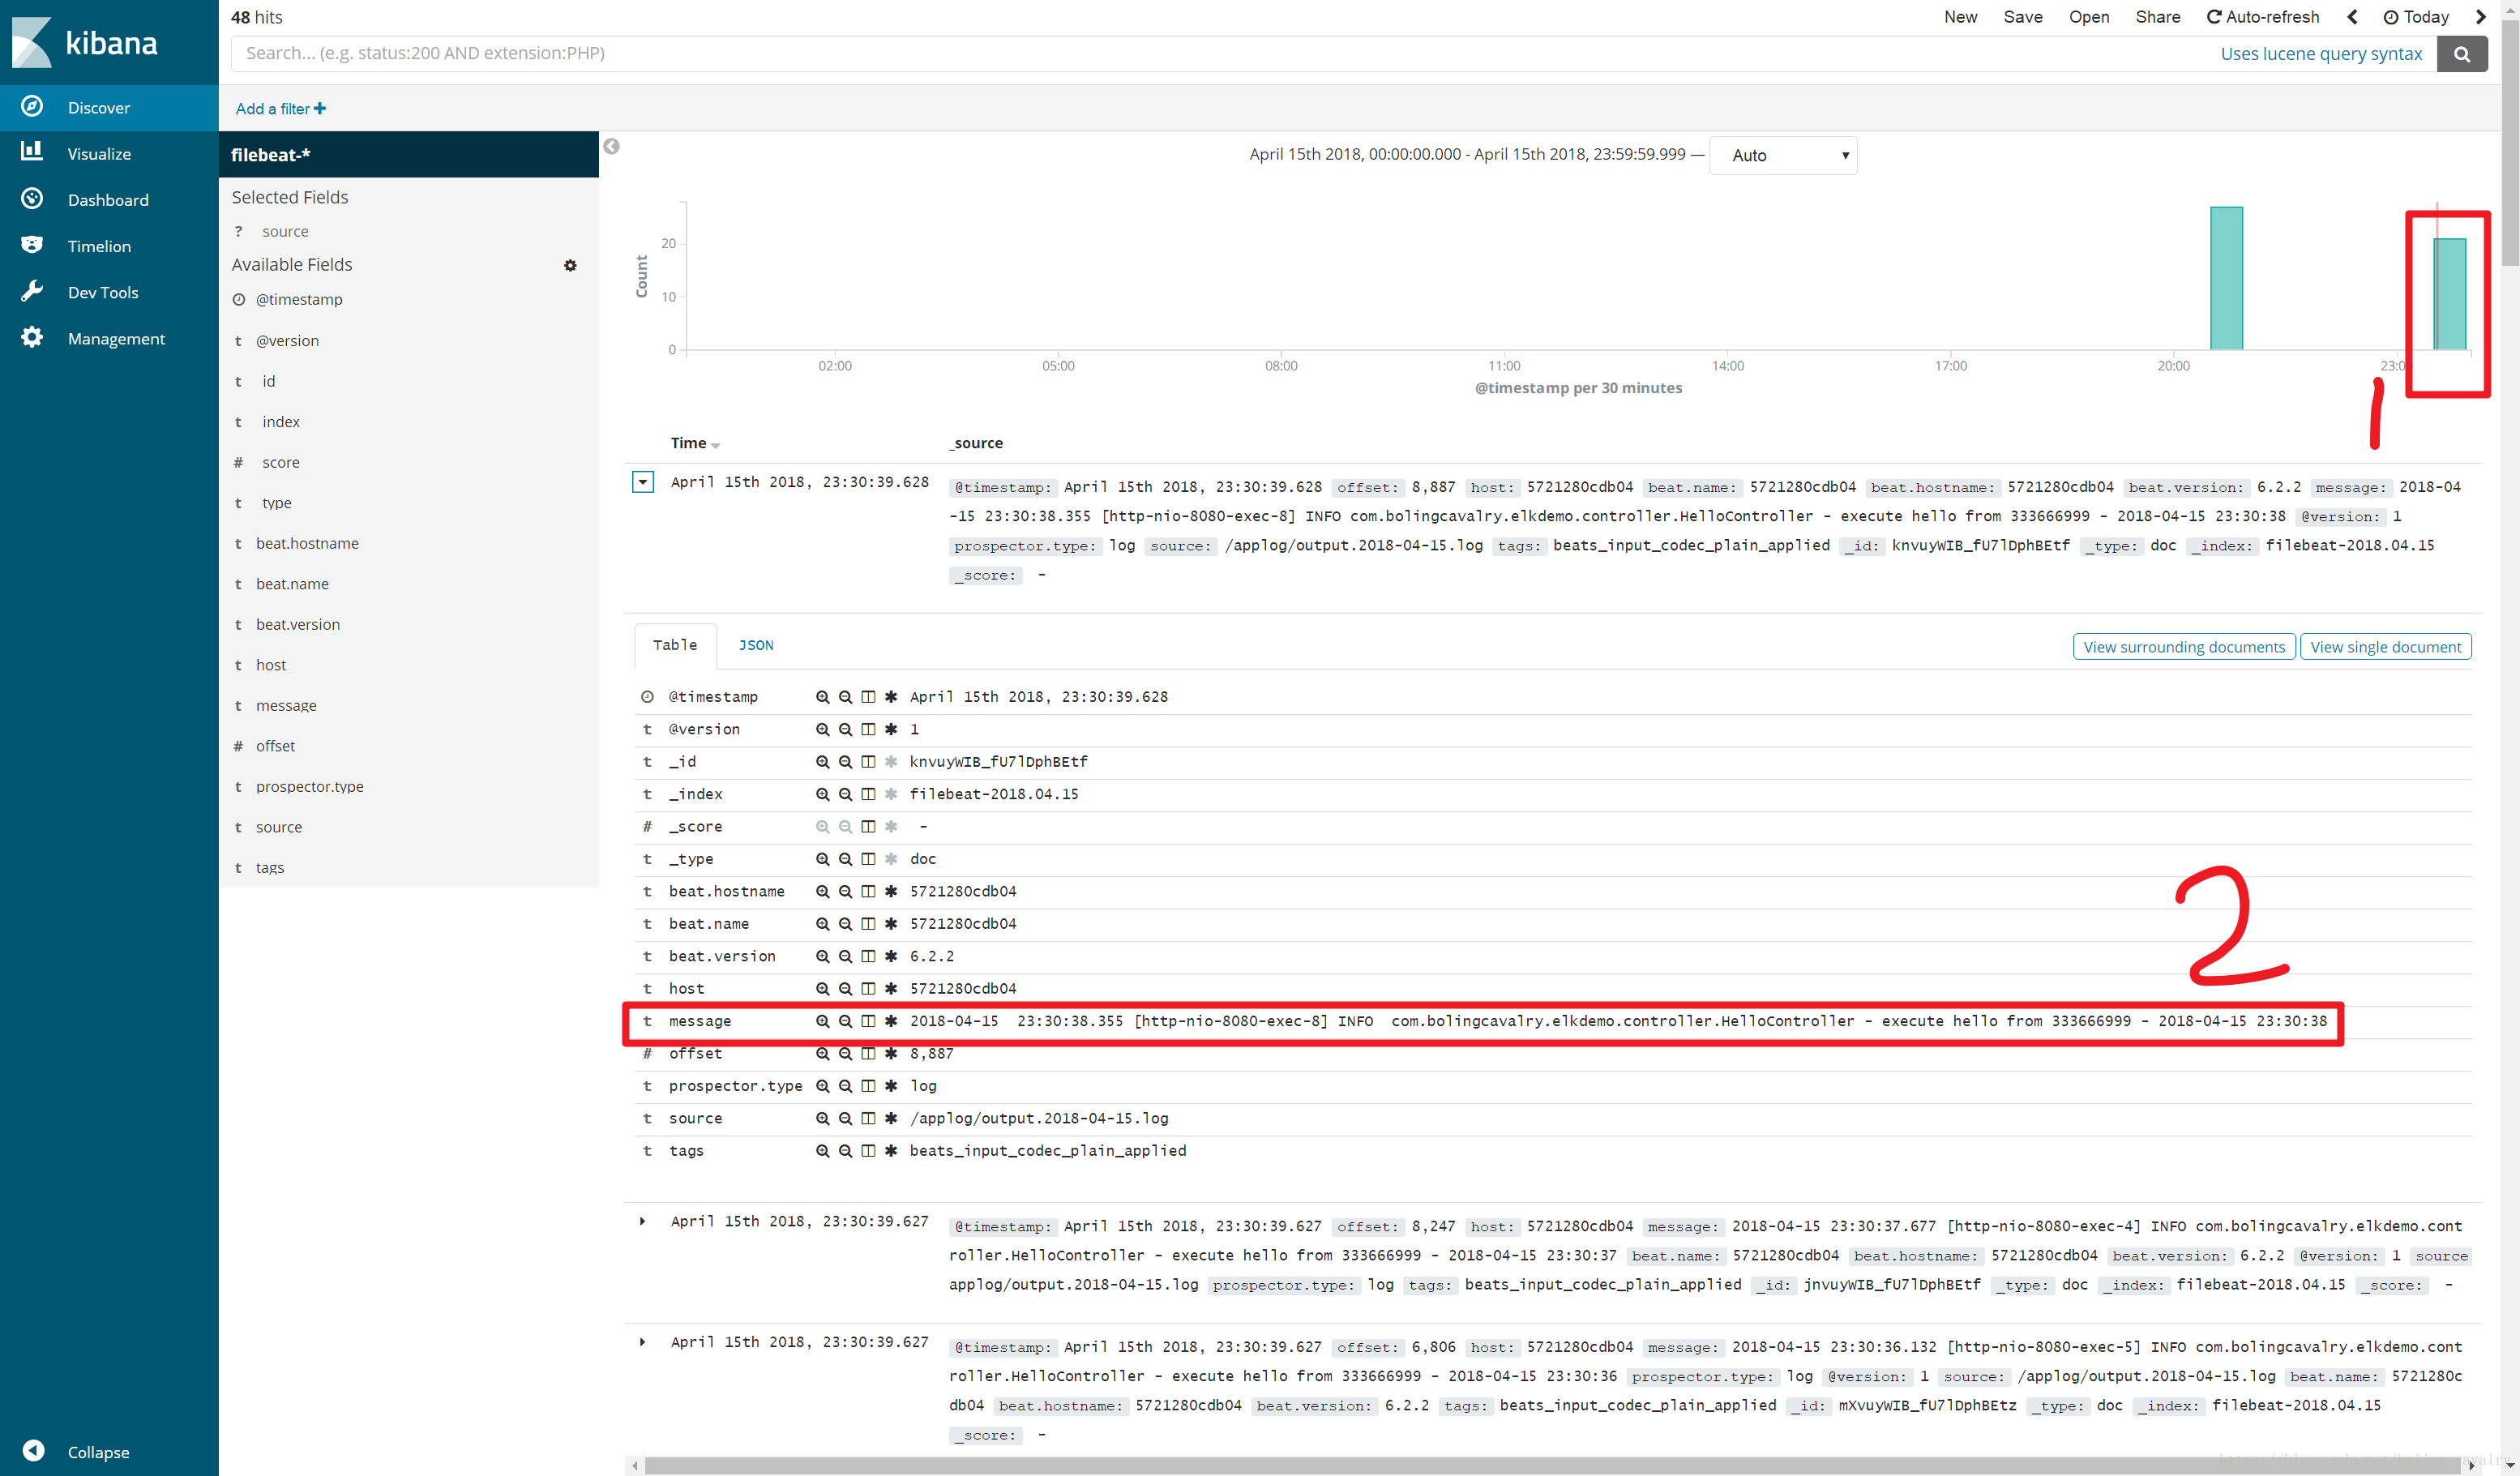Select the source selected field
2520x1476 pixels.
pos(285,231)
